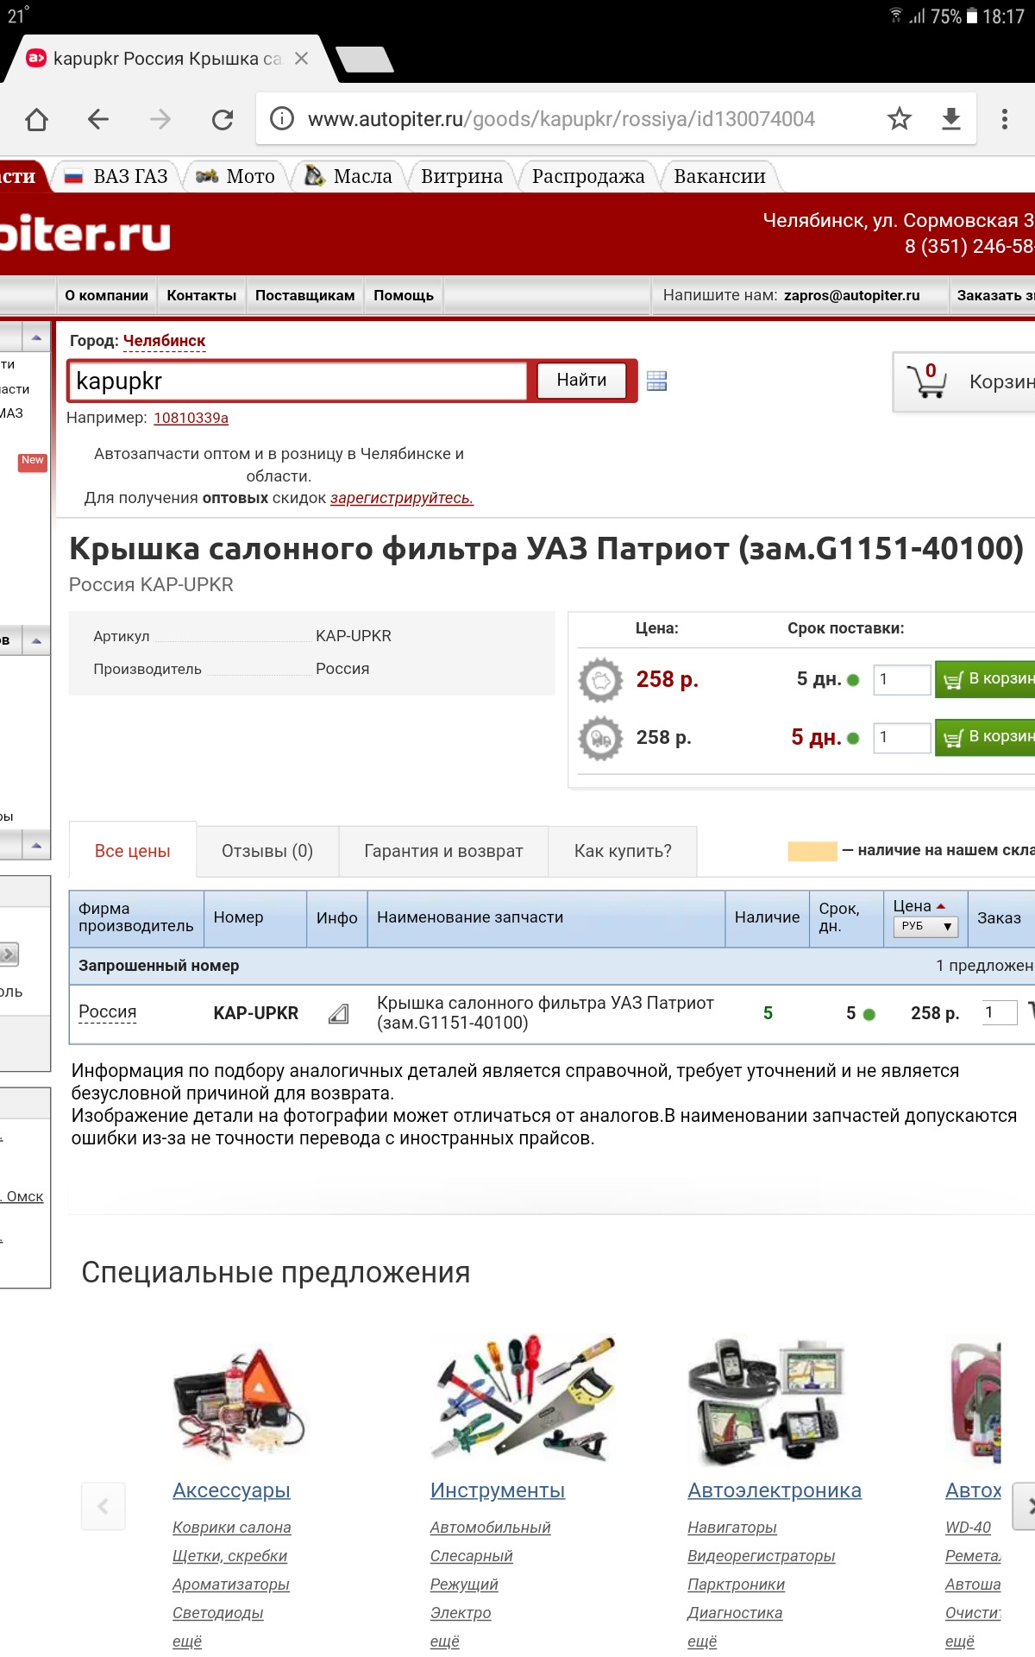Select the Вакансии tab

(719, 176)
